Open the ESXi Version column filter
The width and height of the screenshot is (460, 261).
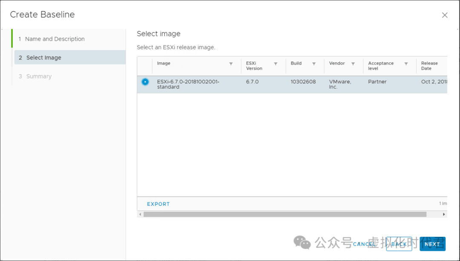click(x=276, y=64)
